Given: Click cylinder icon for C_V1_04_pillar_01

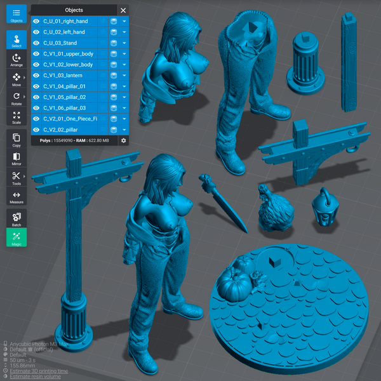Looking at the screenshot, I should click(x=114, y=86).
